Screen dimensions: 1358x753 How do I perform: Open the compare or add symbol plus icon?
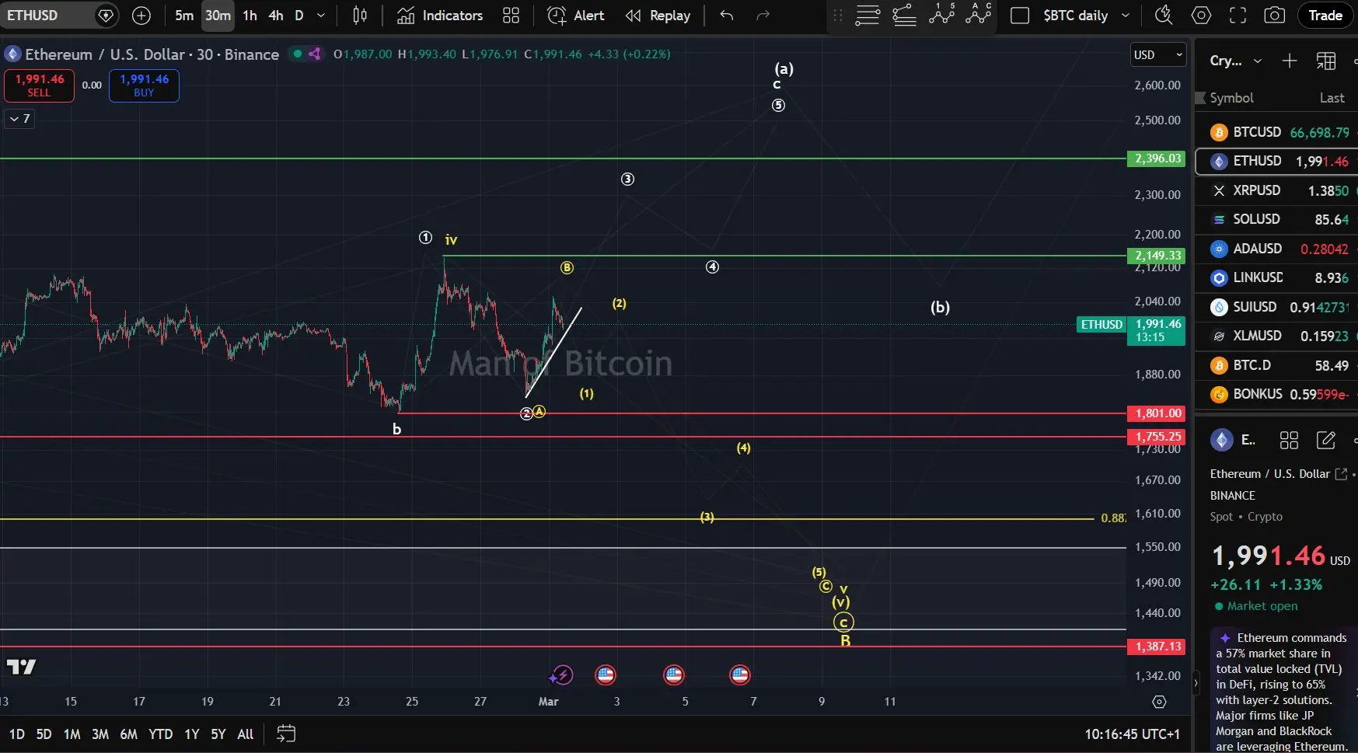coord(141,16)
